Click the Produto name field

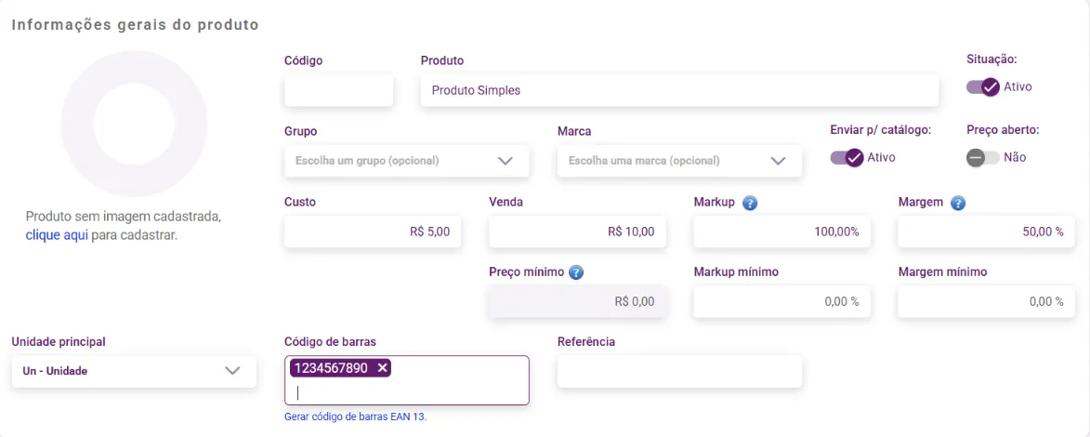(679, 90)
